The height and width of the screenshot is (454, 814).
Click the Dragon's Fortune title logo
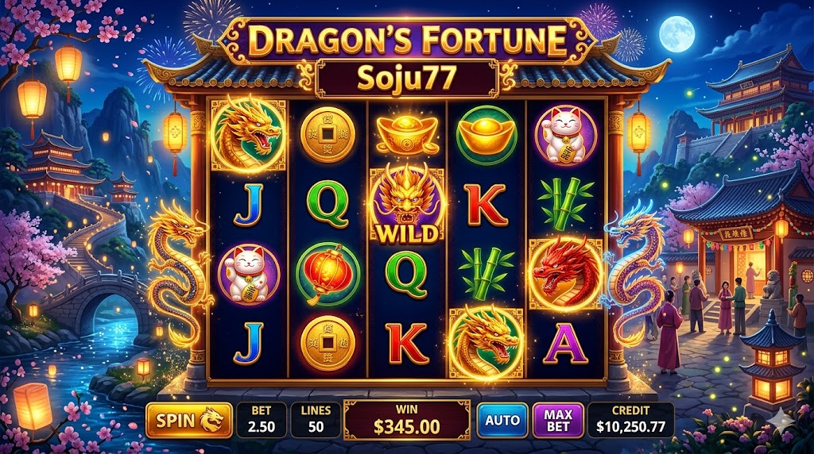[x=407, y=40]
